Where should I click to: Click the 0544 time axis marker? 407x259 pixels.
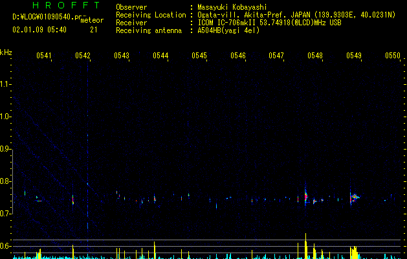pyautogui.click(x=160, y=56)
